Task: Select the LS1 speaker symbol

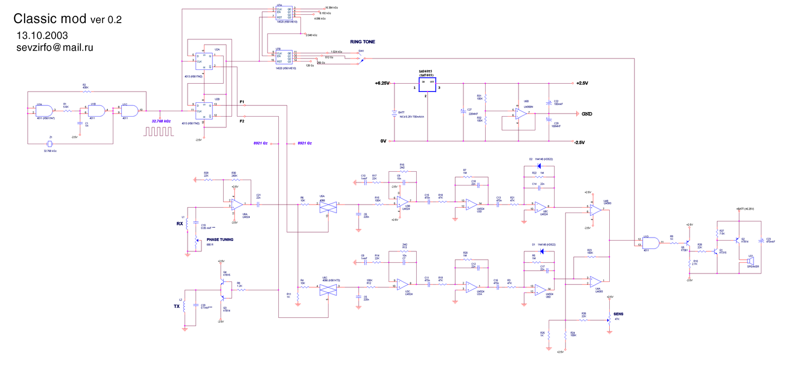Action: point(751,262)
